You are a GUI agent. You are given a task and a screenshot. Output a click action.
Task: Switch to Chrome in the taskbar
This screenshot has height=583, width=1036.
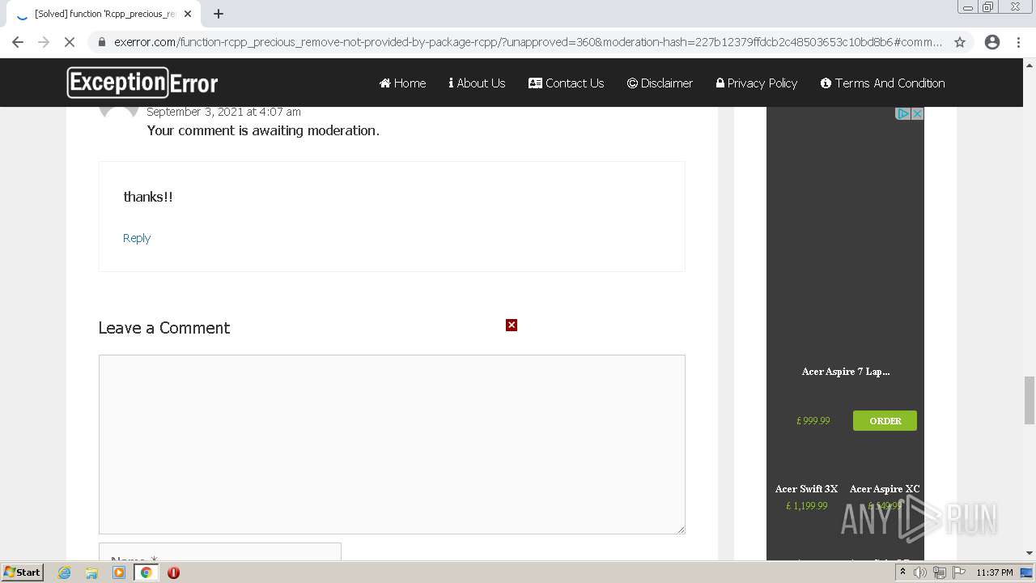pos(146,572)
